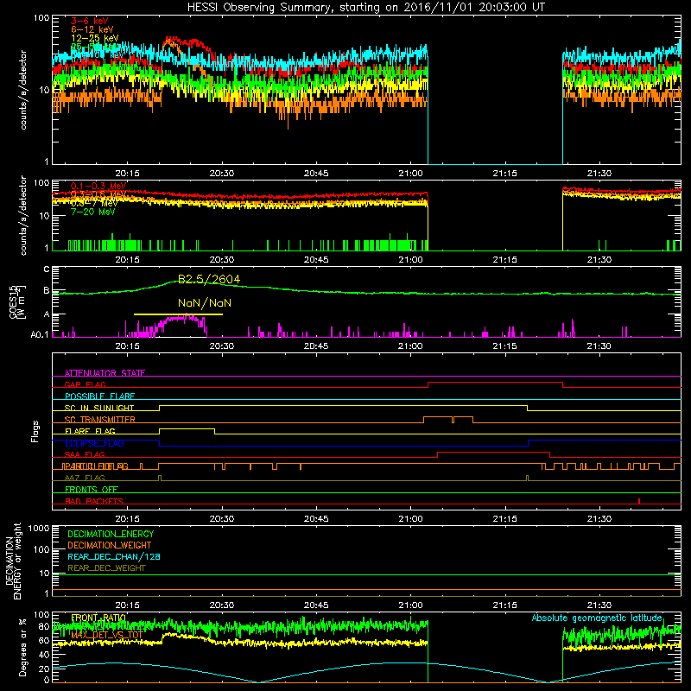Click the B2.5/2604 flare annotation
This screenshot has height=691, width=691.
point(209,279)
